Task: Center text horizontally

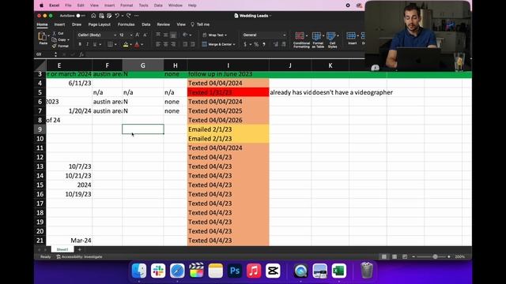Action: (165, 44)
